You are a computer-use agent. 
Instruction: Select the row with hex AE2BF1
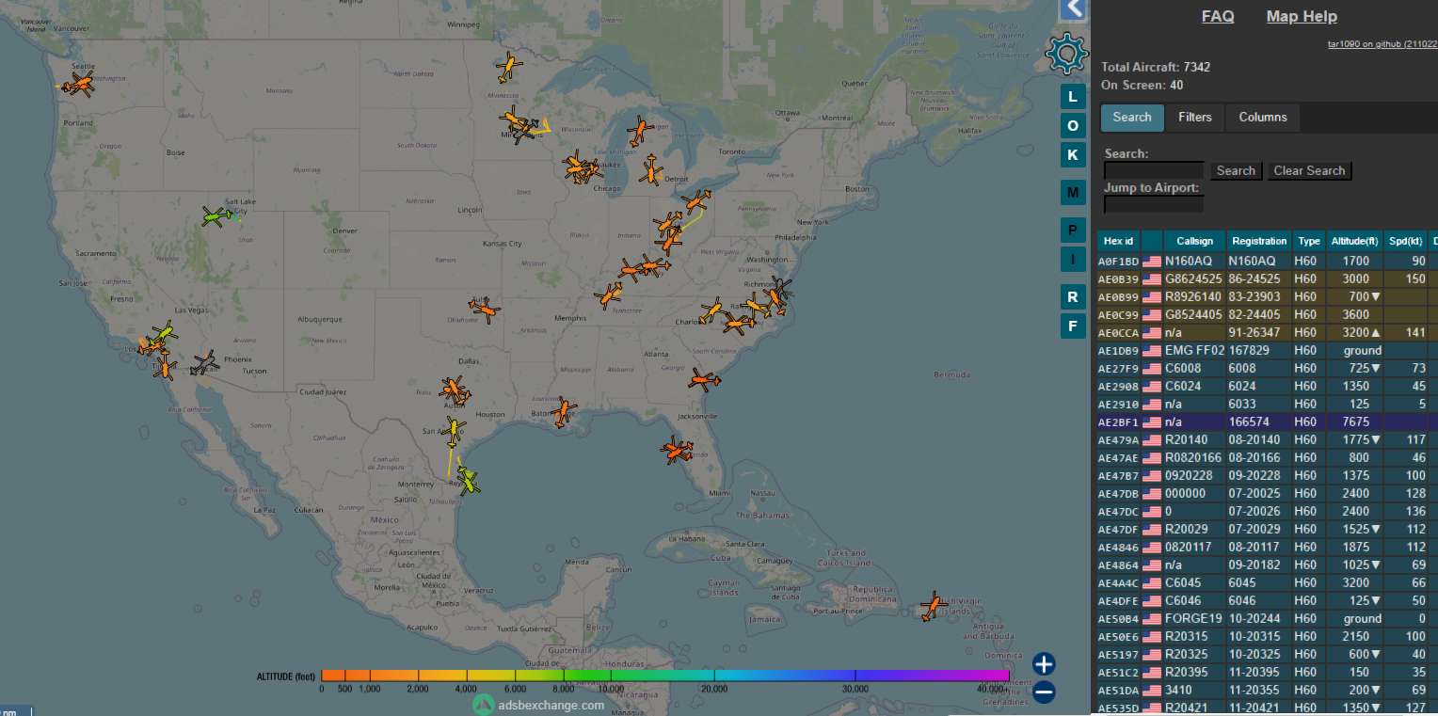(x=1267, y=422)
